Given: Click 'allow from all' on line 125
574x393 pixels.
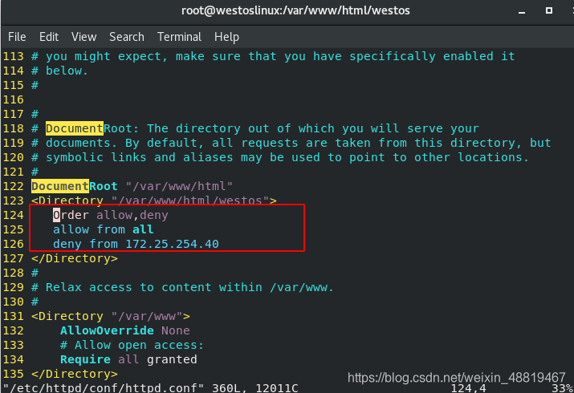Looking at the screenshot, I should (104, 229).
